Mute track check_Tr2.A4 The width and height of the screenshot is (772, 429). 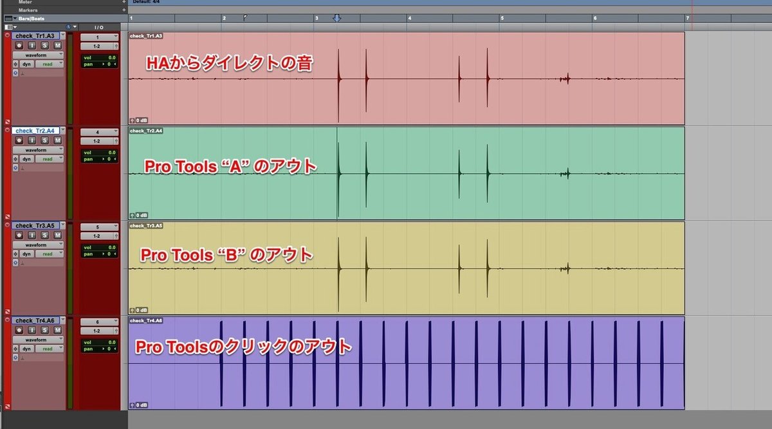58,140
